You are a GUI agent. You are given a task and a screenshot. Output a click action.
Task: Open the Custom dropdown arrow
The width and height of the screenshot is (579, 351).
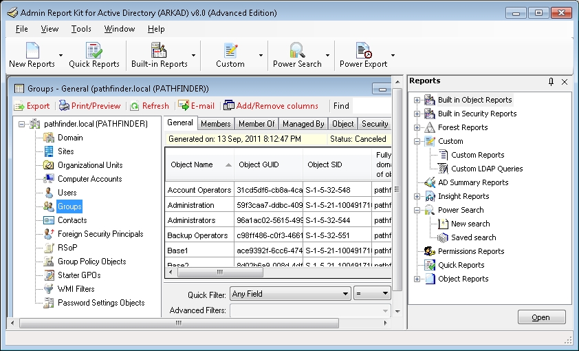(x=261, y=56)
